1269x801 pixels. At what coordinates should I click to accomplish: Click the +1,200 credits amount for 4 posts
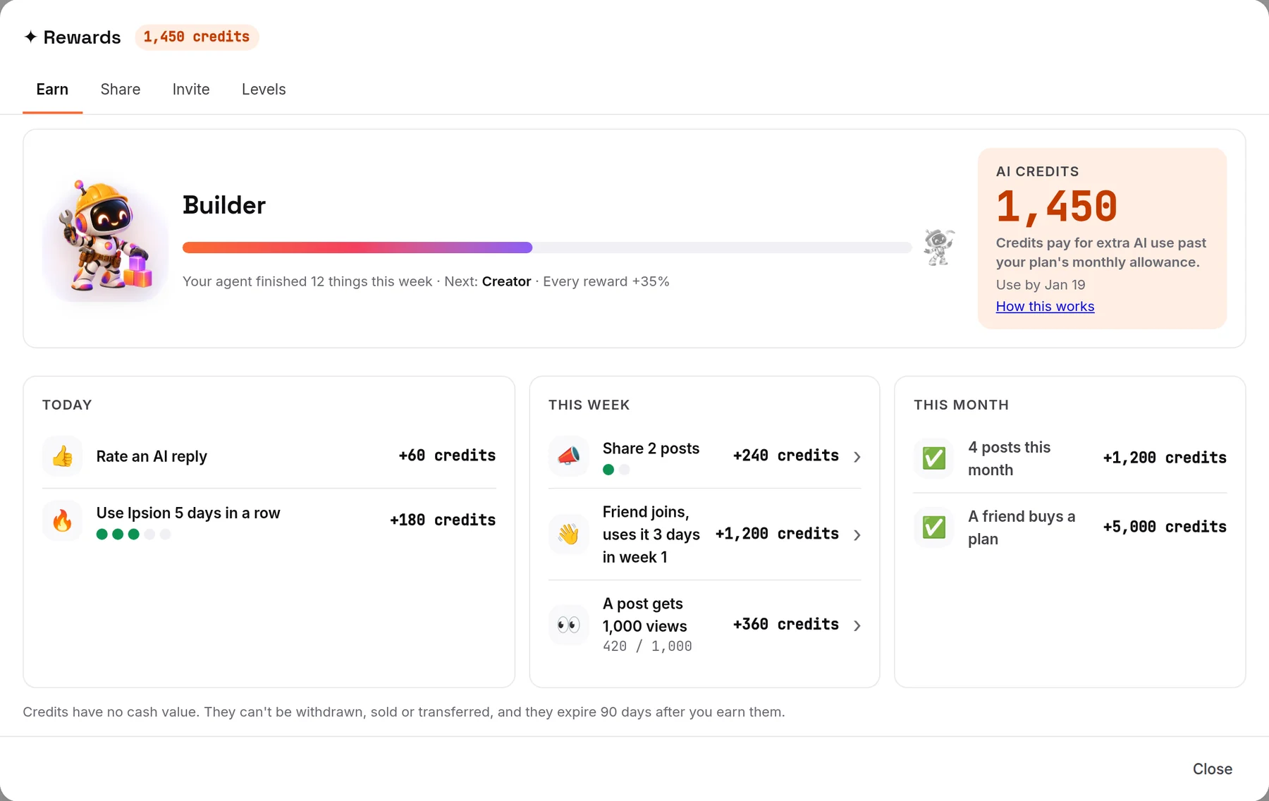pyautogui.click(x=1165, y=458)
